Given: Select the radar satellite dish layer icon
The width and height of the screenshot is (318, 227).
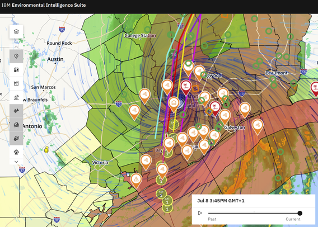Looking at the screenshot, I should (x=16, y=97).
